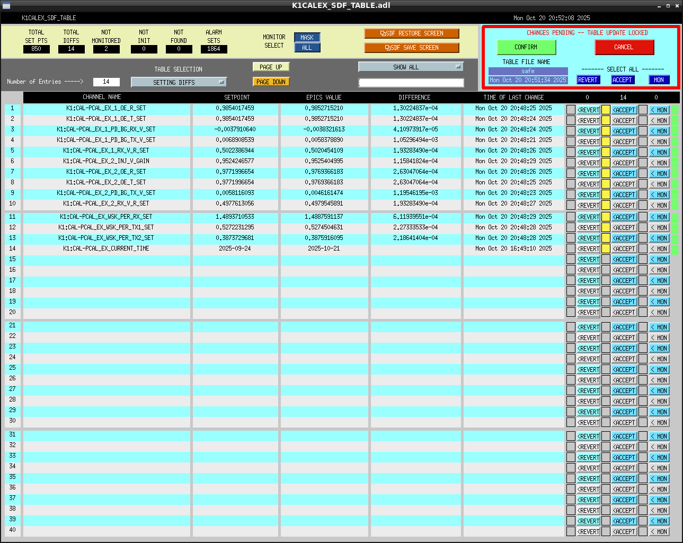Image resolution: width=683 pixels, height=543 pixels.
Task: Toggle the revert checkbox for row 2
Action: (x=571, y=121)
